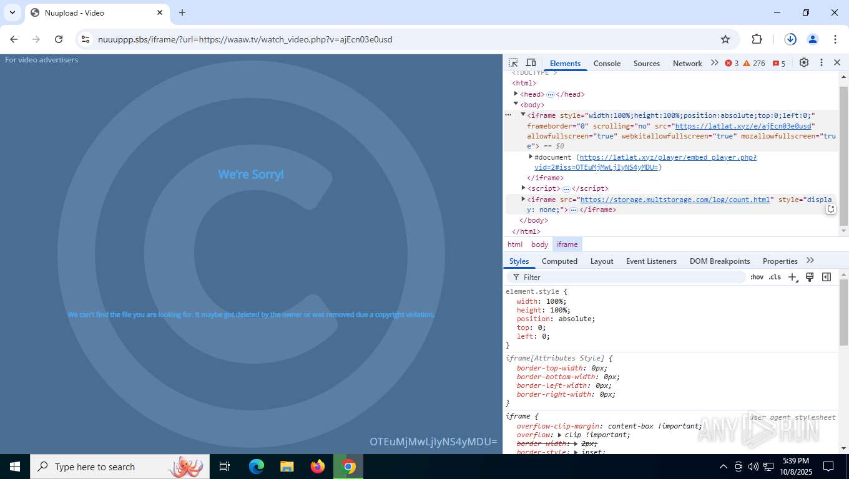Image resolution: width=849 pixels, height=479 pixels.
Task: Open Task View on the taskbar
Action: coord(225,467)
